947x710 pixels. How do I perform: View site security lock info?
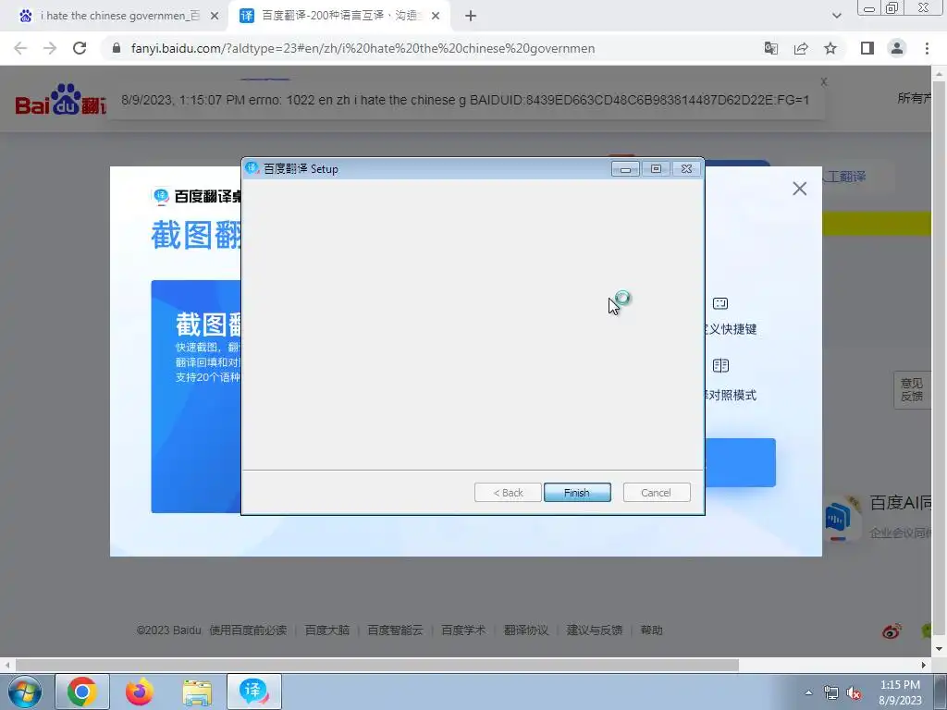pyautogui.click(x=117, y=48)
